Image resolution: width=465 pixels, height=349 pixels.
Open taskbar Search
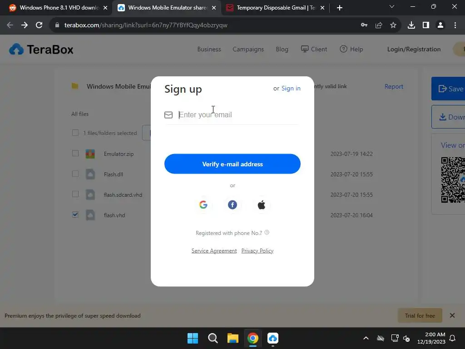tap(213, 338)
